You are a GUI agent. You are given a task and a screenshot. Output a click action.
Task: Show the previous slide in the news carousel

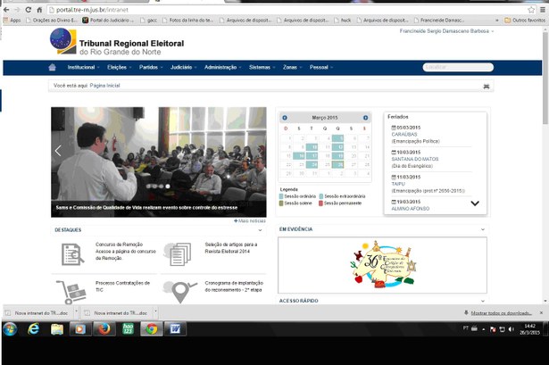coord(58,151)
